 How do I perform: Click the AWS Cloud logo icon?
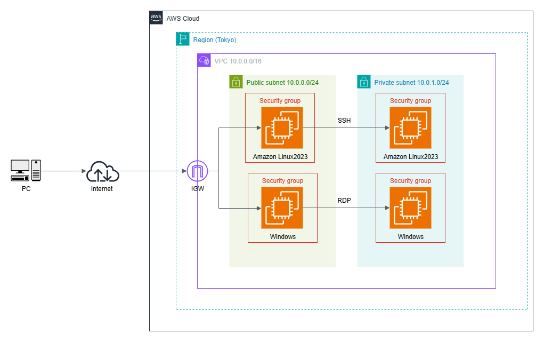(x=156, y=17)
